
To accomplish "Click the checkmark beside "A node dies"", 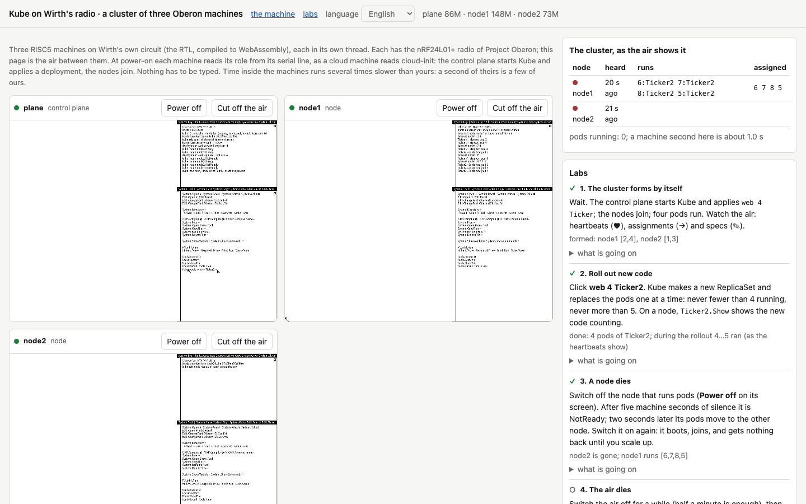I will (573, 381).
